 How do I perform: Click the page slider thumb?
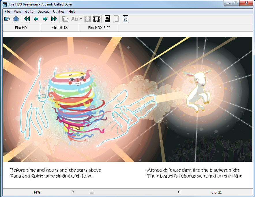tap(92, 192)
